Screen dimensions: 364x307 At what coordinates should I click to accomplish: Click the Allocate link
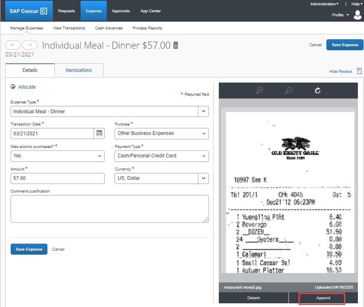tap(27, 87)
